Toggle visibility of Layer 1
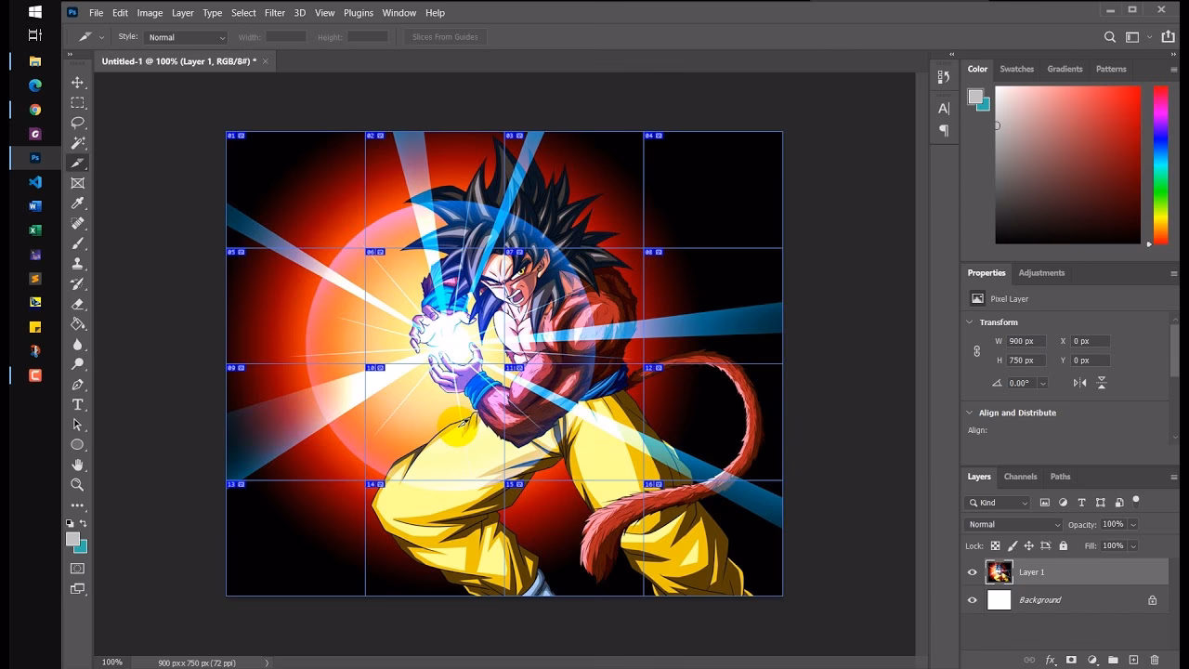The image size is (1189, 669). (x=973, y=572)
